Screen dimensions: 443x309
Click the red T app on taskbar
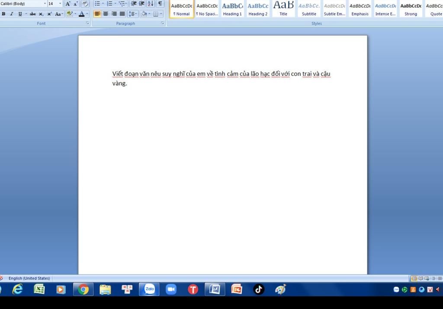coord(193,289)
